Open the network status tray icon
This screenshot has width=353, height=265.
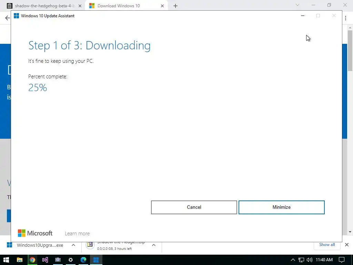[x=301, y=260]
